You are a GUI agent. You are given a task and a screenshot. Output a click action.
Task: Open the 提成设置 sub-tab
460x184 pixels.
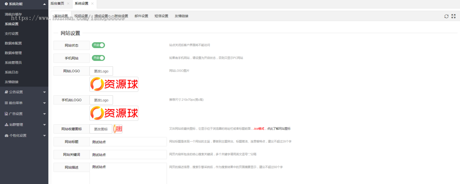(101, 16)
